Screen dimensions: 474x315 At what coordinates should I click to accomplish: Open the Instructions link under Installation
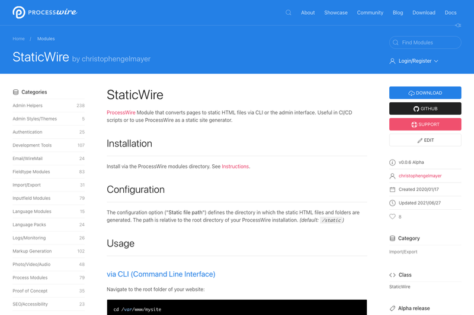coord(235,167)
